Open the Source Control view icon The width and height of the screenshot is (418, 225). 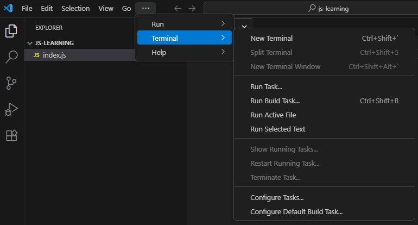tap(11, 83)
